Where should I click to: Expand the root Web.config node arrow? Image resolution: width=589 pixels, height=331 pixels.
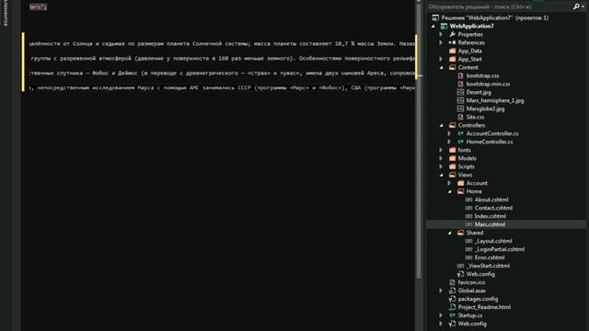(x=441, y=324)
